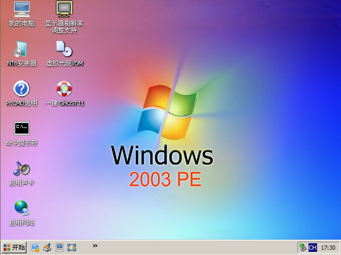Click the 启用网络 globe icon
The height and width of the screenshot is (255, 341).
tap(21, 208)
